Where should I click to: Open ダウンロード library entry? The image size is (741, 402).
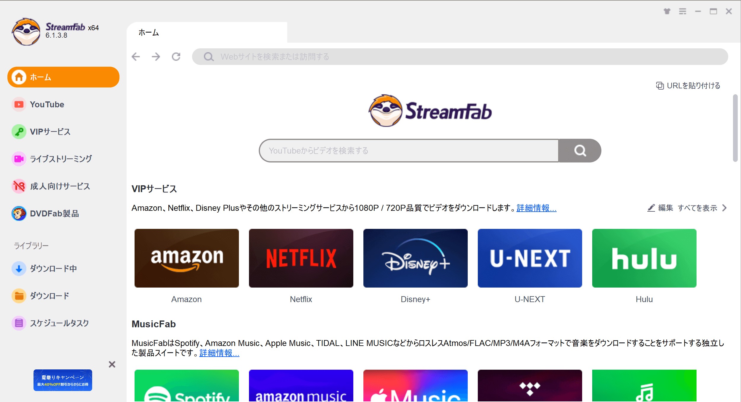[63, 296]
